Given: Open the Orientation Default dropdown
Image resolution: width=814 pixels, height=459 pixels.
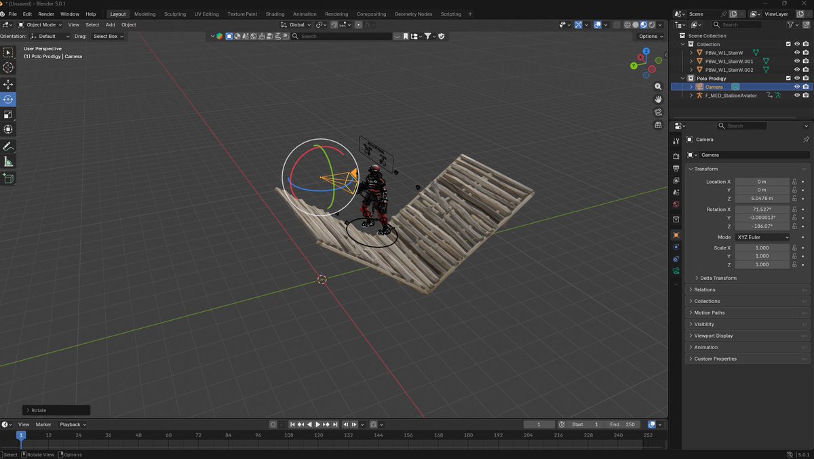Looking at the screenshot, I should pyautogui.click(x=50, y=36).
